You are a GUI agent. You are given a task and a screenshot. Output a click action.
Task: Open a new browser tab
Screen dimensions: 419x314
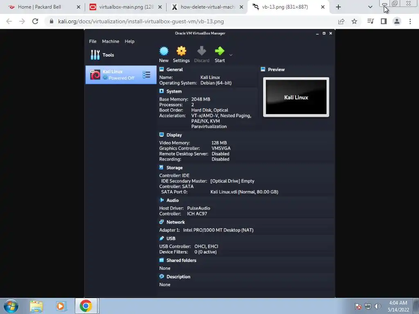(338, 7)
